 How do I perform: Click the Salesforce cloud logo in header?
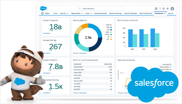pos(43,9)
